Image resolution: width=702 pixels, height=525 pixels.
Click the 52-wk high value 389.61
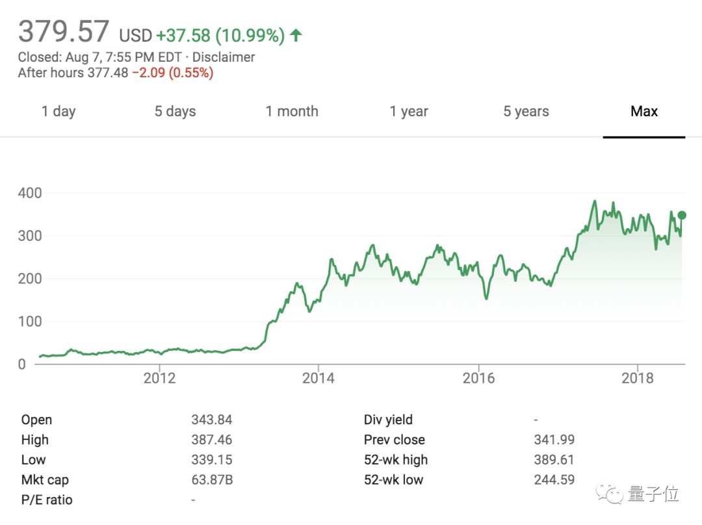[554, 459]
